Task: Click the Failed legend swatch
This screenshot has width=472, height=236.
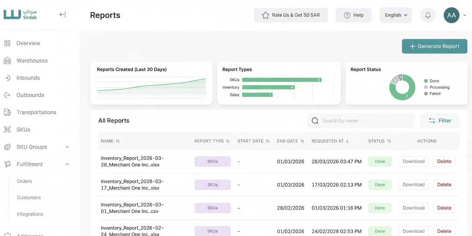Action: pos(426,94)
